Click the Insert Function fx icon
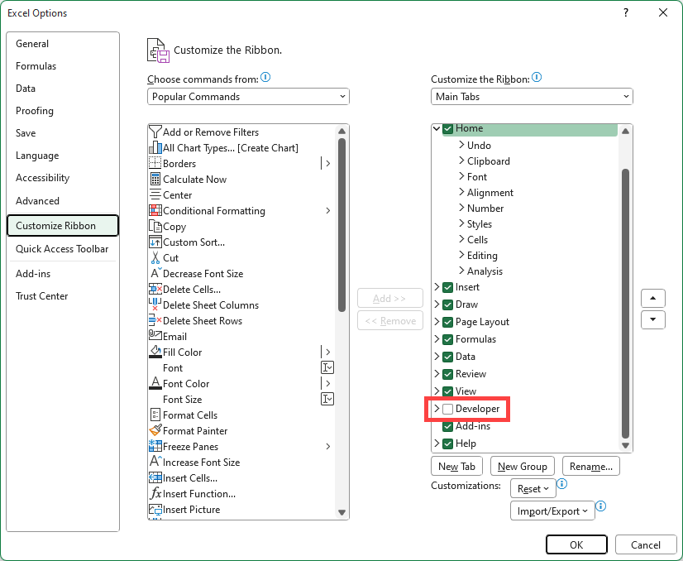This screenshot has width=683, height=561. click(x=155, y=493)
